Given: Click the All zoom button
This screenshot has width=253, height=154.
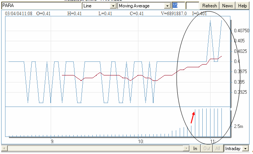Looking at the screenshot, I should tap(218, 149).
